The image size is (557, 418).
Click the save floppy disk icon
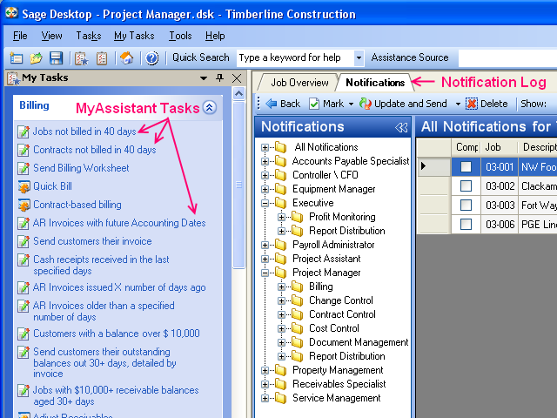(x=56, y=57)
